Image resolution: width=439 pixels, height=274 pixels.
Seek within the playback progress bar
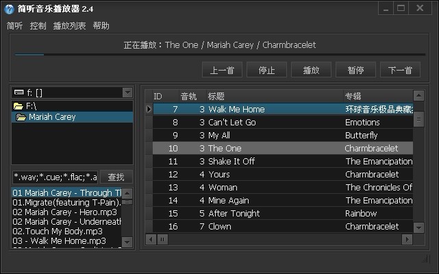coord(220,55)
